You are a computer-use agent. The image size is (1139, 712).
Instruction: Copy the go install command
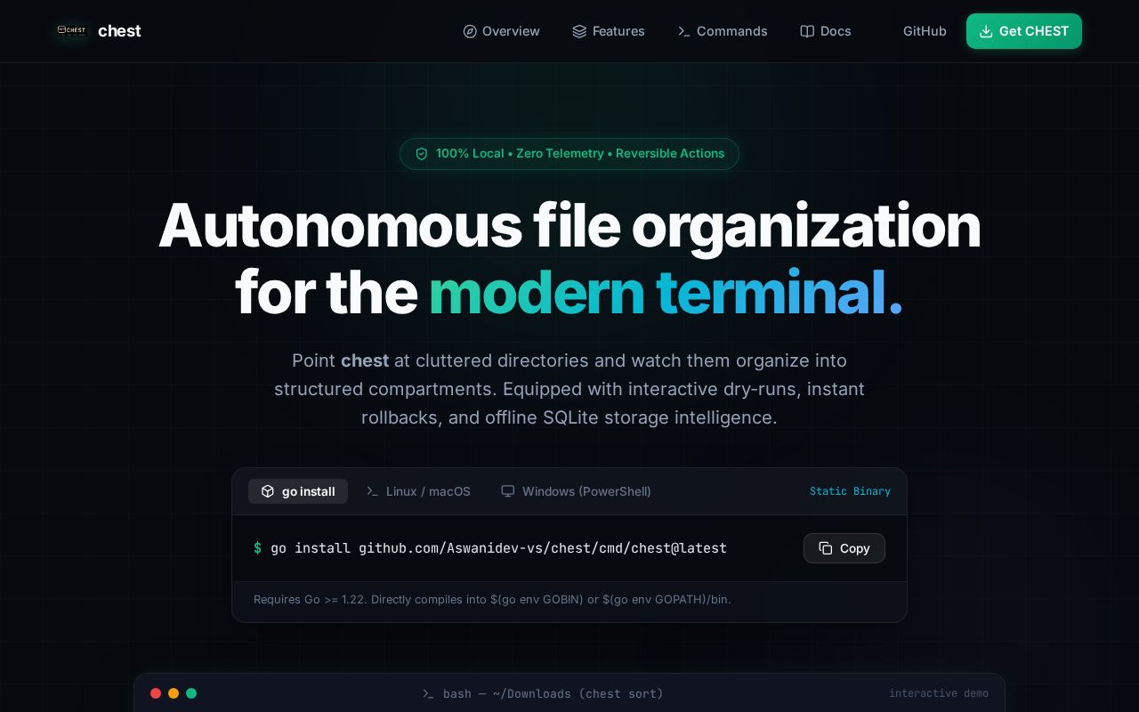coord(844,548)
